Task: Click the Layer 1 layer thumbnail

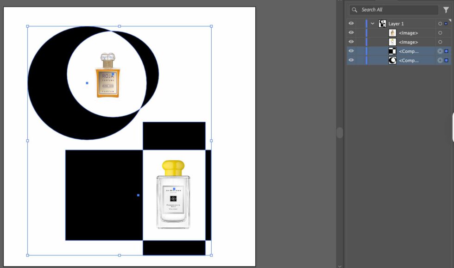Action: pyautogui.click(x=382, y=23)
